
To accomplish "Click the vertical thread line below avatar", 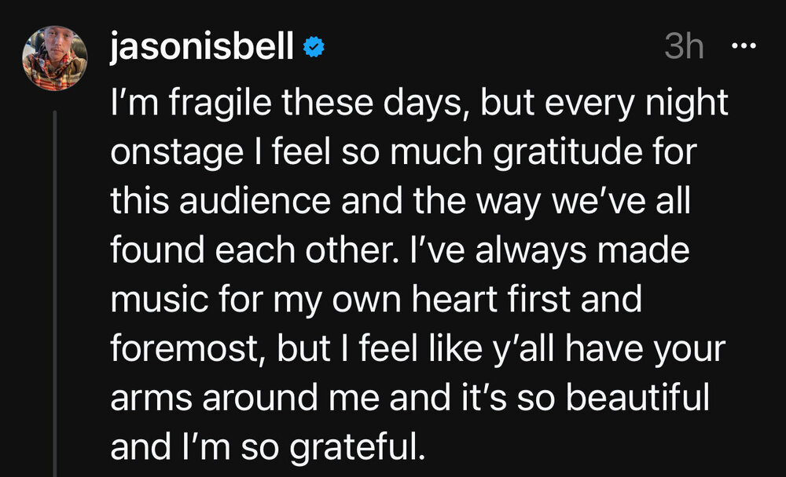I will coord(55,290).
